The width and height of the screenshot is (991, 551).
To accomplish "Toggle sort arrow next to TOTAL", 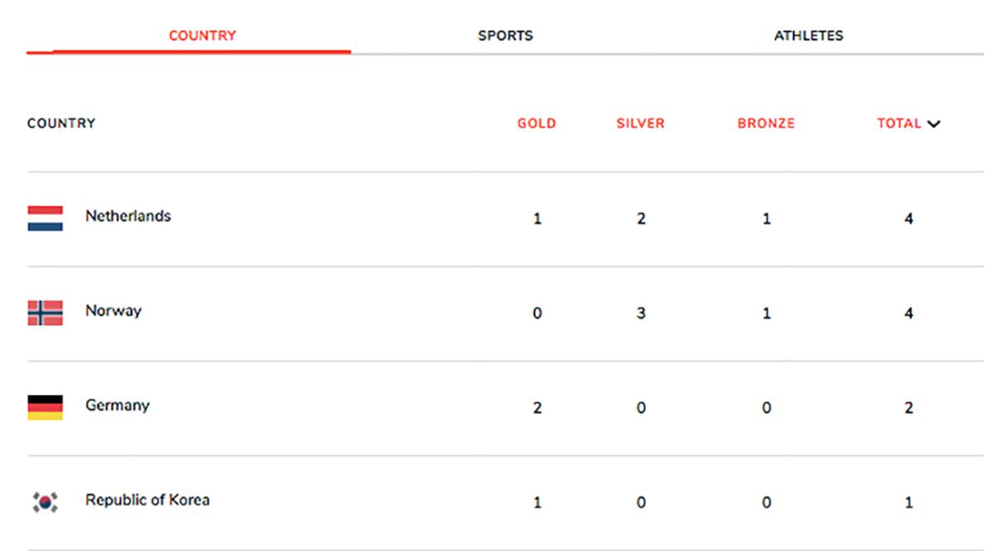I will [x=934, y=125].
